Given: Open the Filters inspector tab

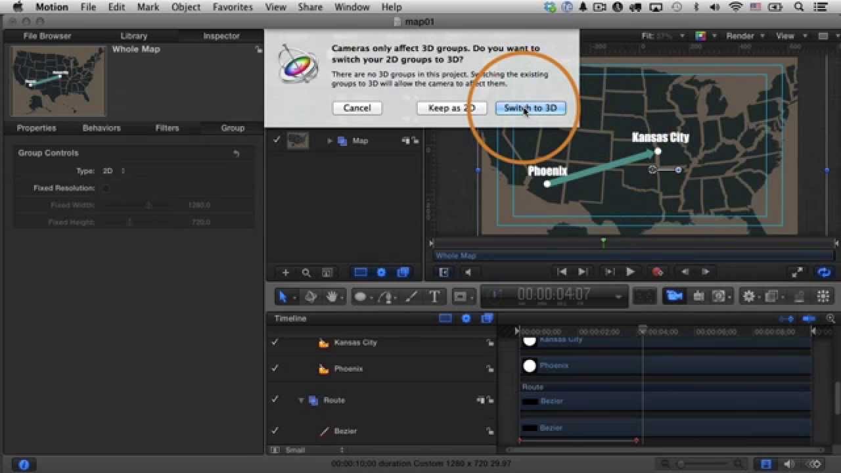Looking at the screenshot, I should 167,128.
